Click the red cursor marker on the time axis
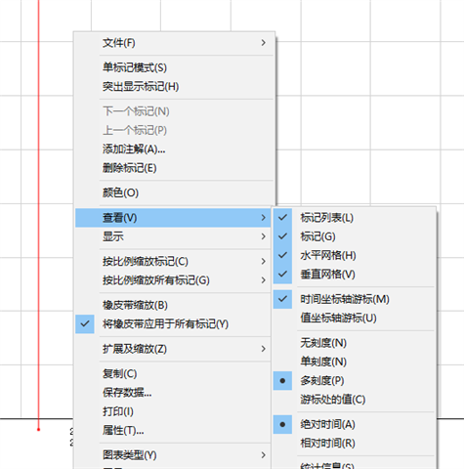The height and width of the screenshot is (469, 464). tap(38, 430)
